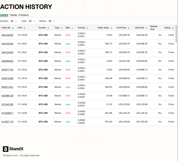
Task: Open order number 613337776
Action: (x=7, y=122)
